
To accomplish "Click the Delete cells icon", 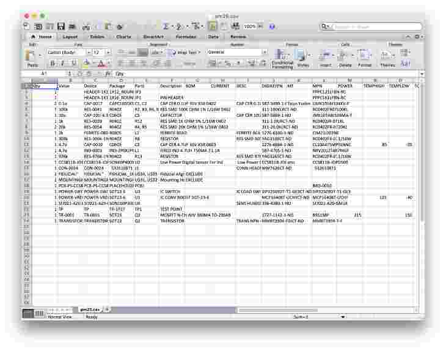I will pyautogui.click(x=345, y=57).
